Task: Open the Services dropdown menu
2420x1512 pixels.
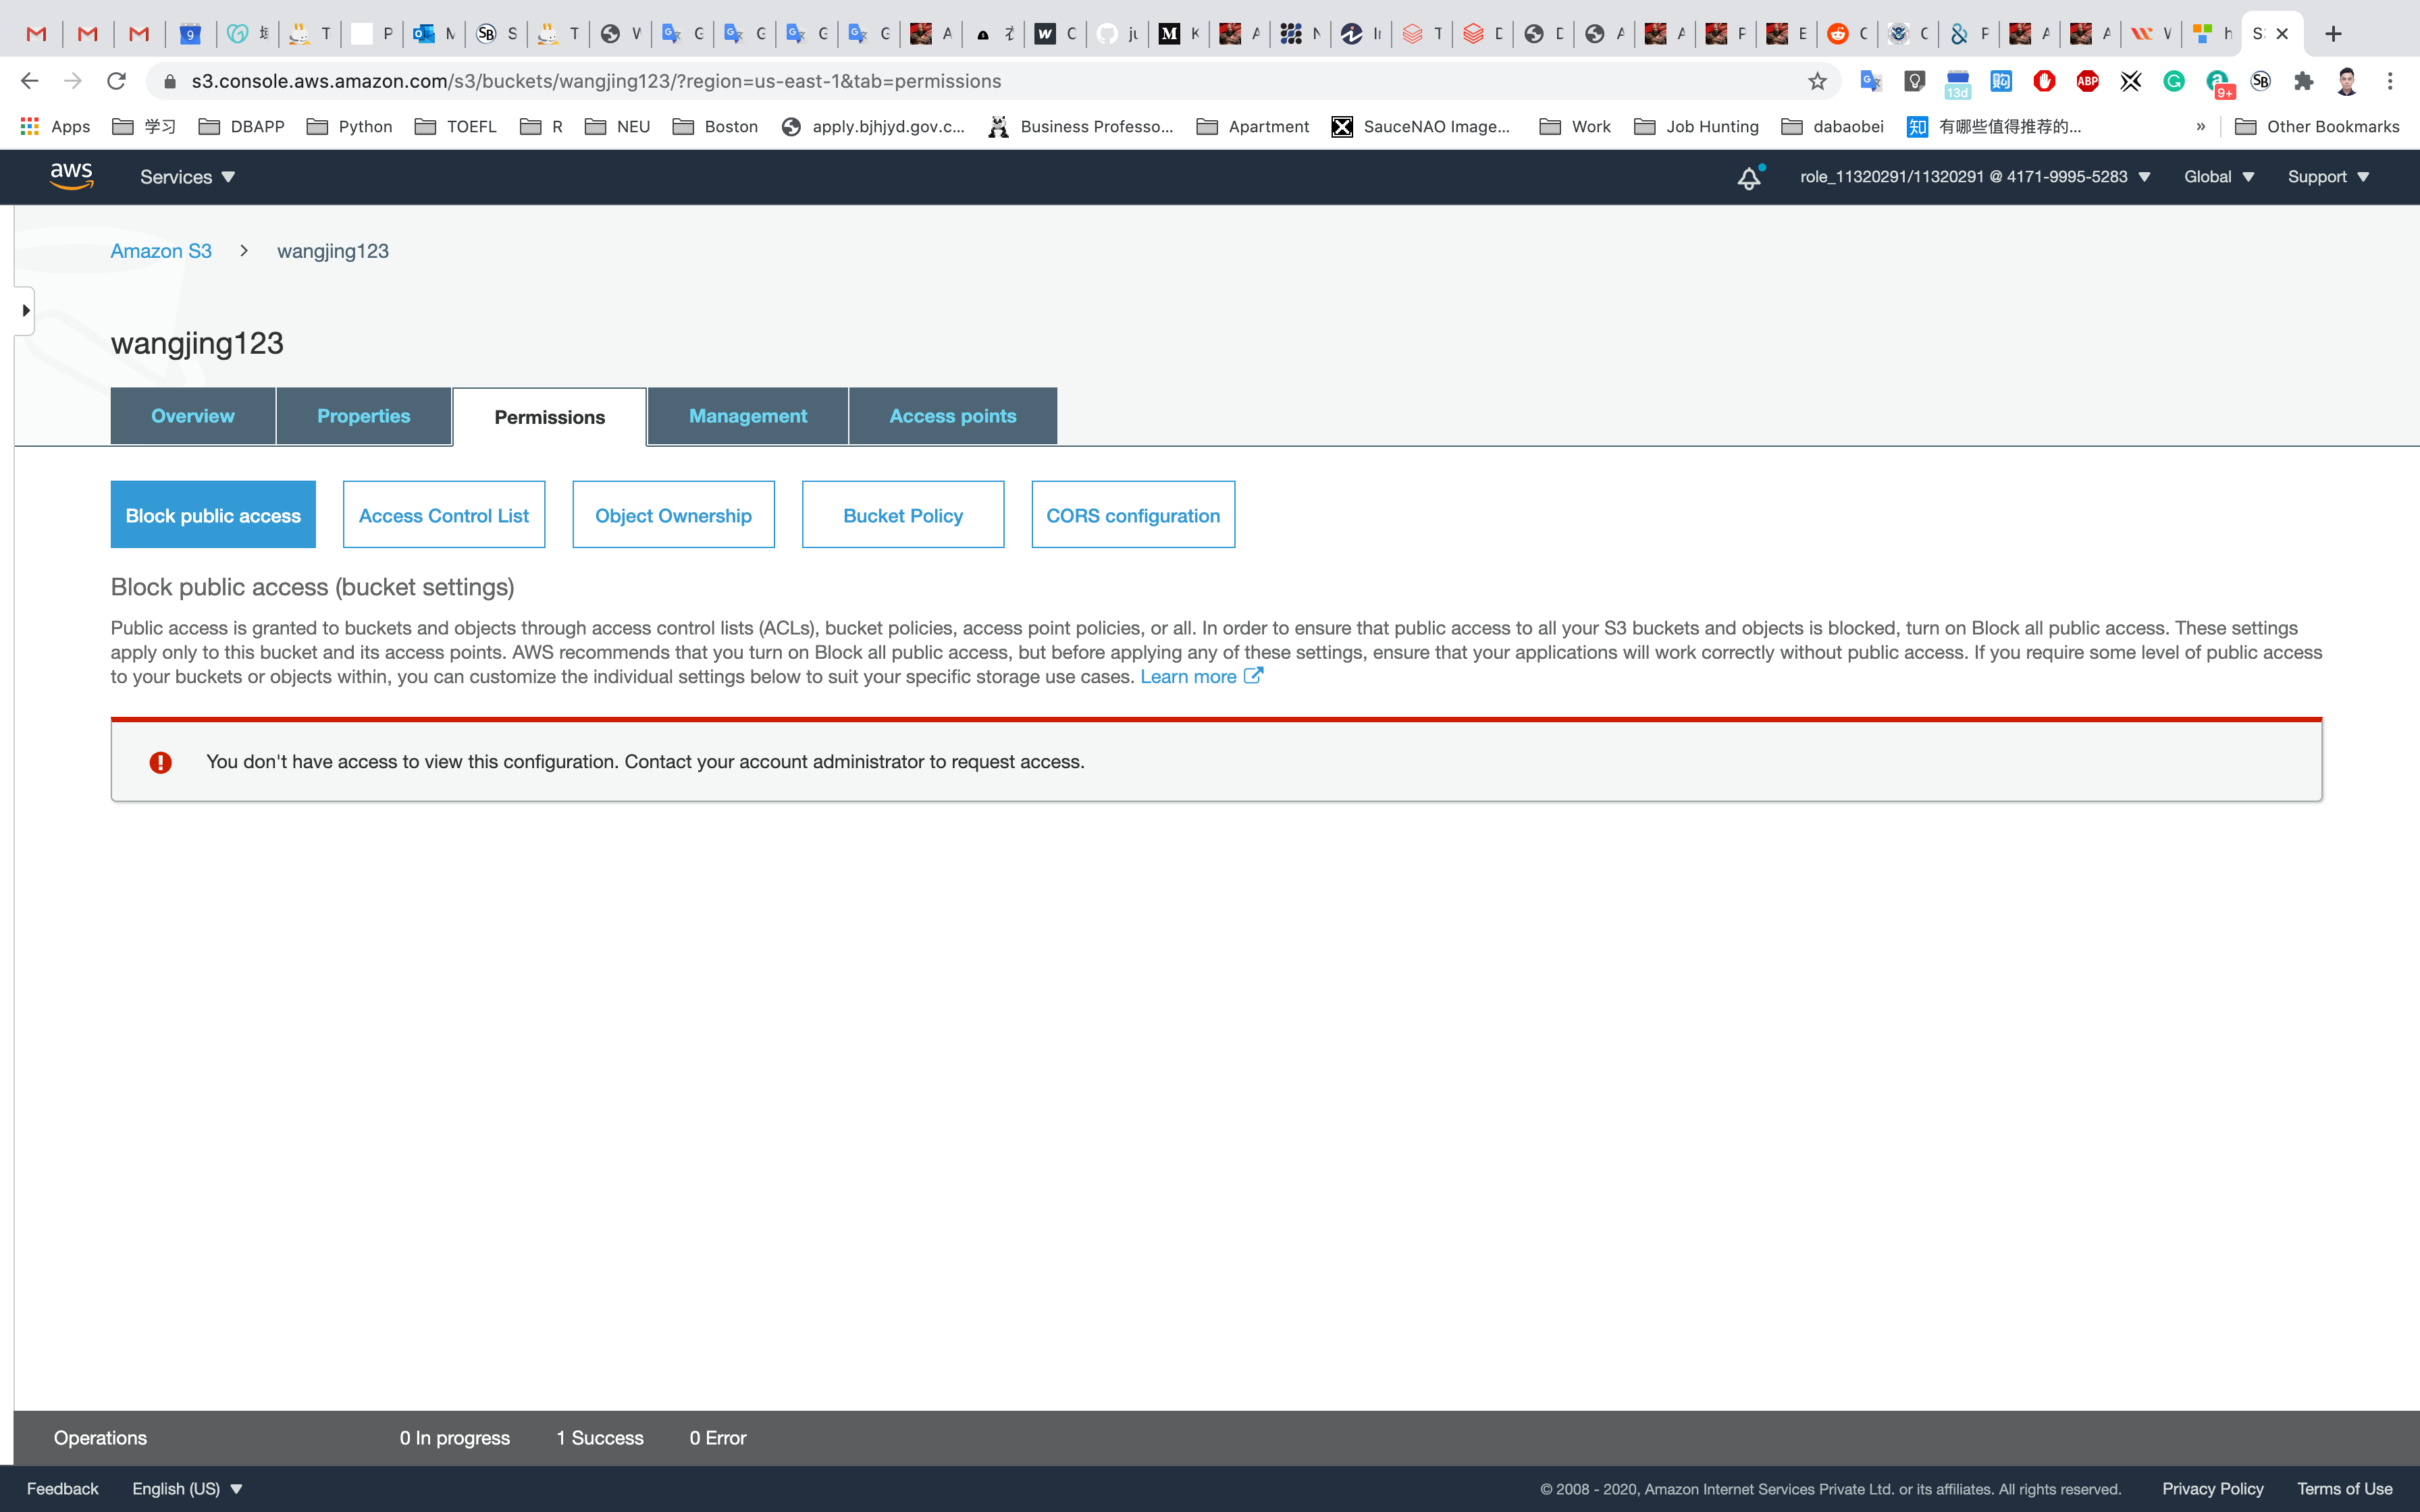Action: [x=187, y=177]
